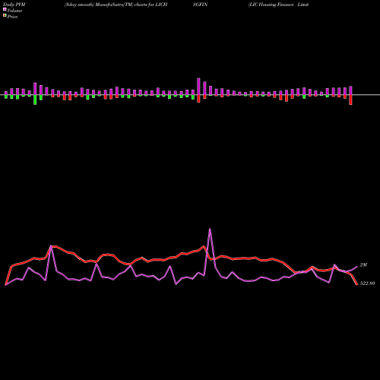Click the Volume legend label
This screenshot has height=380, width=380.
coord(14,11)
